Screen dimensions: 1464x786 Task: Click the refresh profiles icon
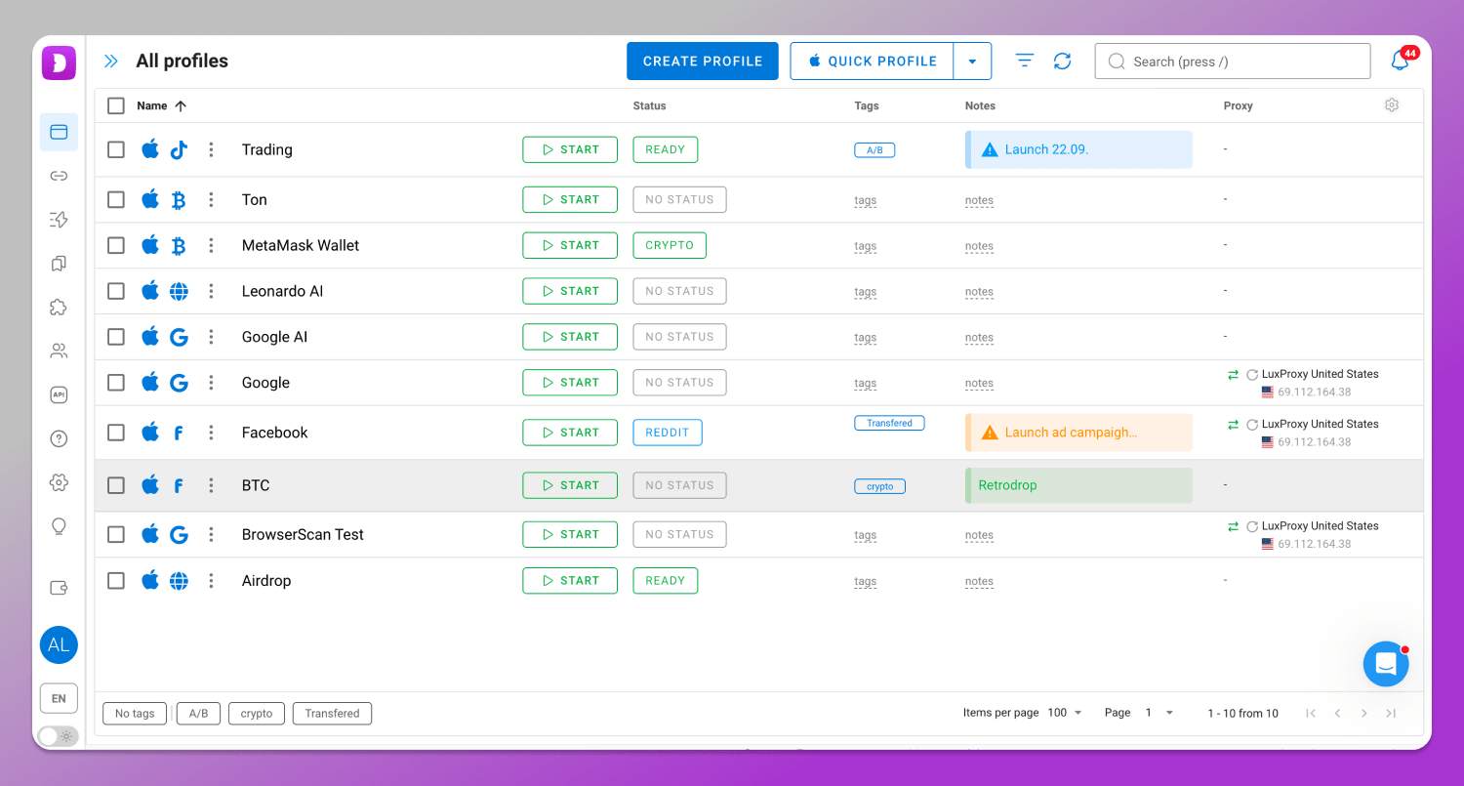click(1062, 62)
